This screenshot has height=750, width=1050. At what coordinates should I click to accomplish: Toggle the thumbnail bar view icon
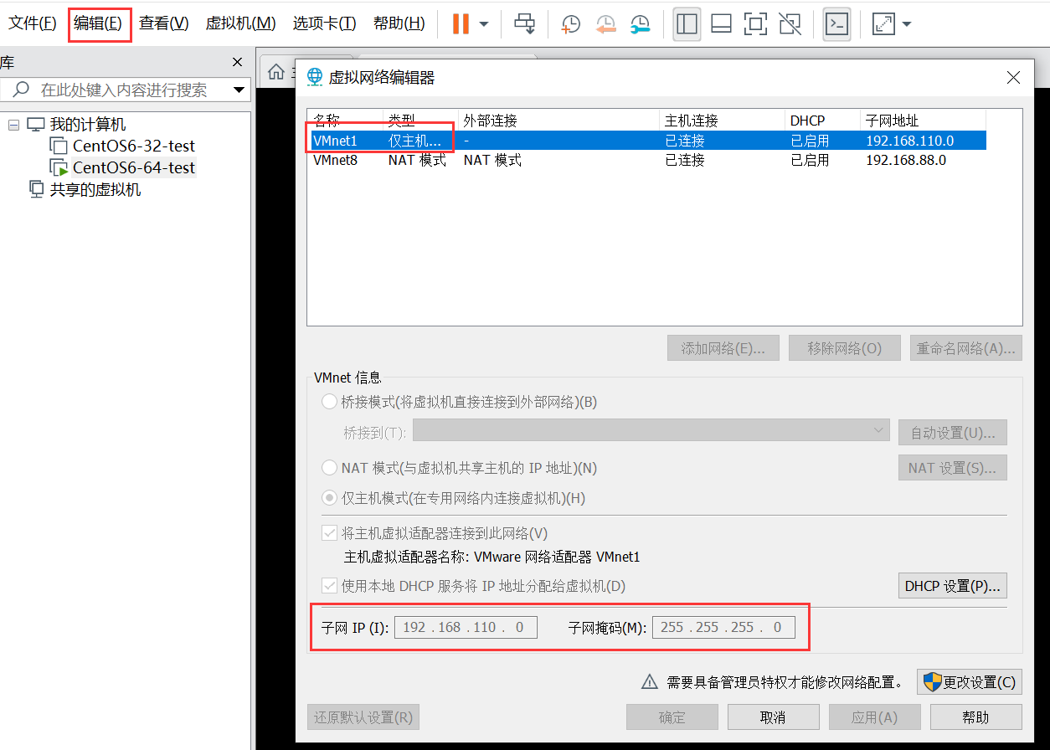point(721,23)
